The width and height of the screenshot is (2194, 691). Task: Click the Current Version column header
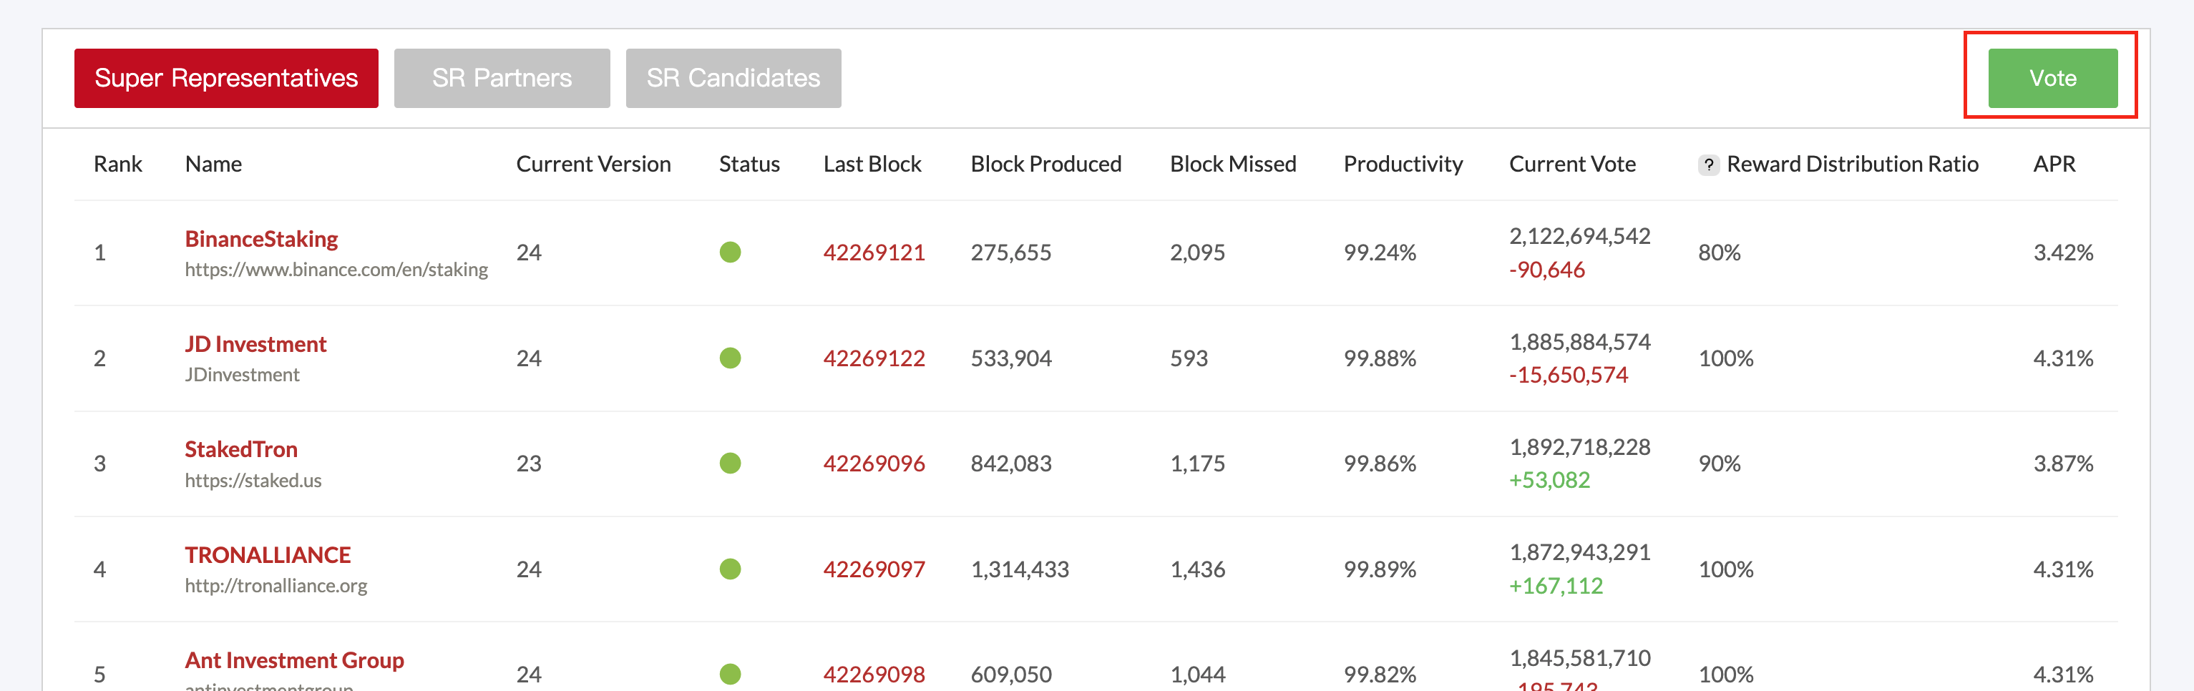pos(594,165)
